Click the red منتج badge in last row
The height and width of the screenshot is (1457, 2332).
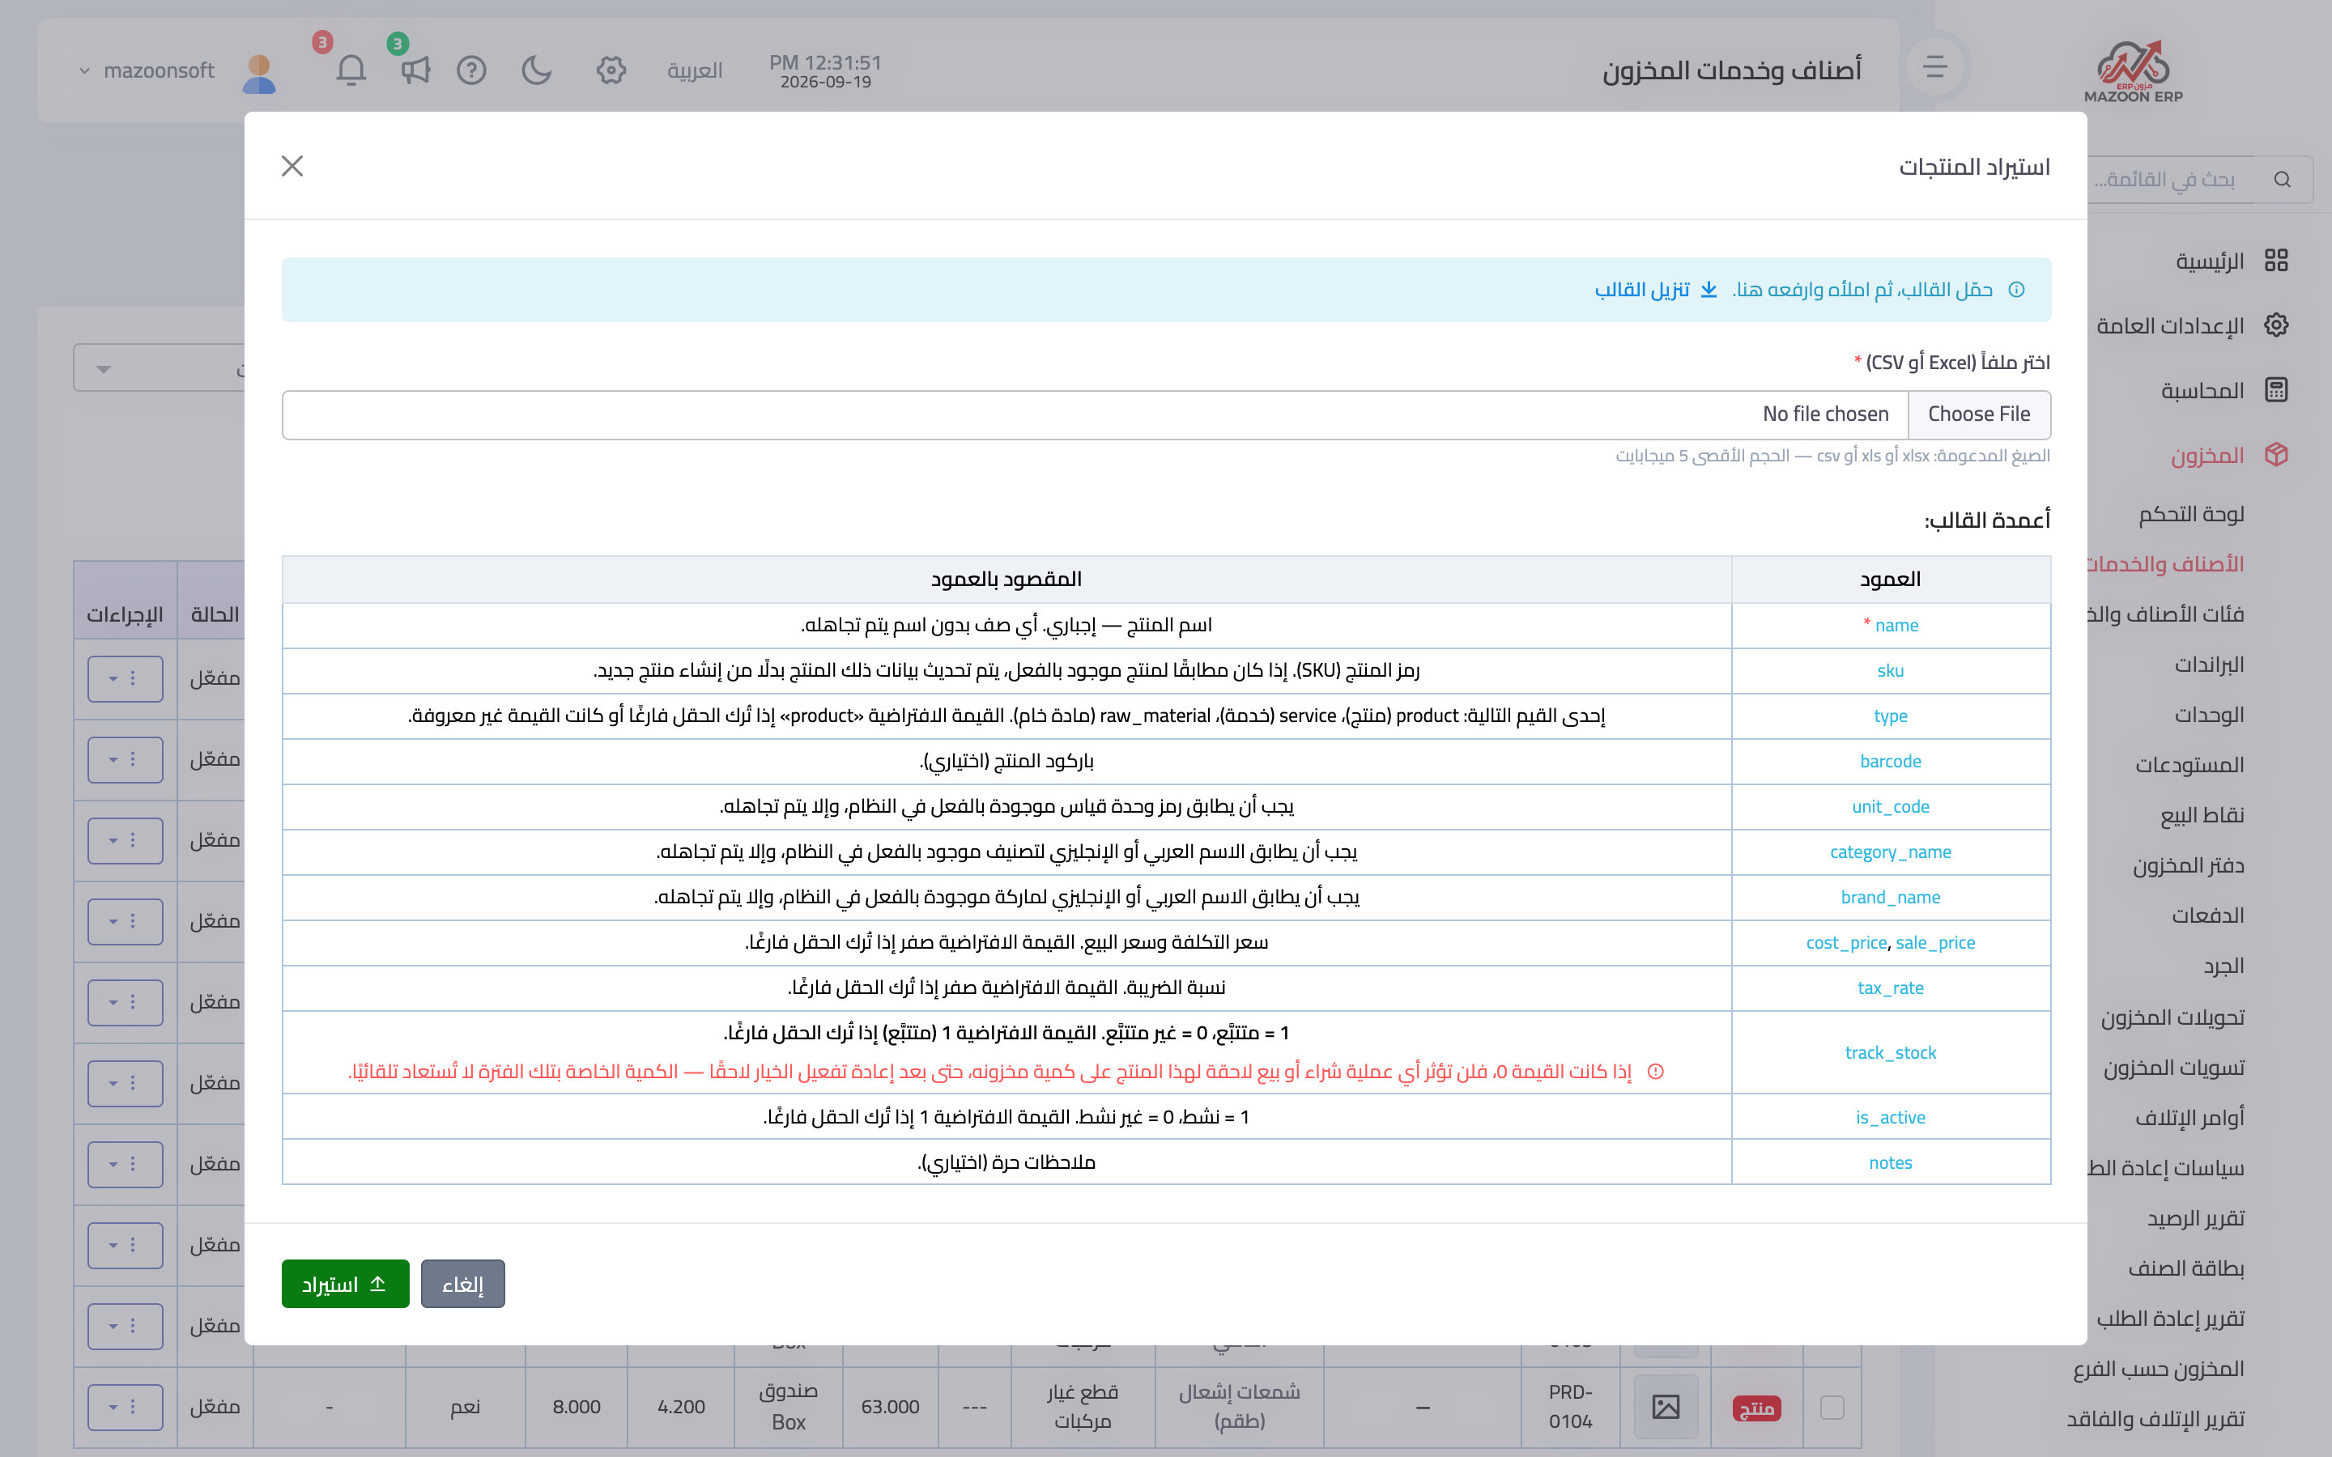click(x=1757, y=1408)
